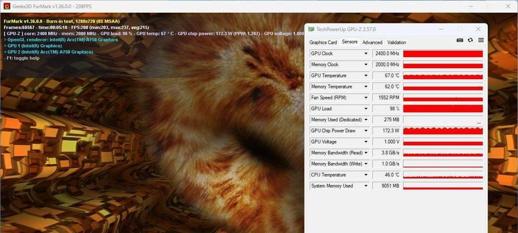Click the GPU-Z title bar app icon
The width and height of the screenshot is (518, 233).
pyautogui.click(x=311, y=29)
